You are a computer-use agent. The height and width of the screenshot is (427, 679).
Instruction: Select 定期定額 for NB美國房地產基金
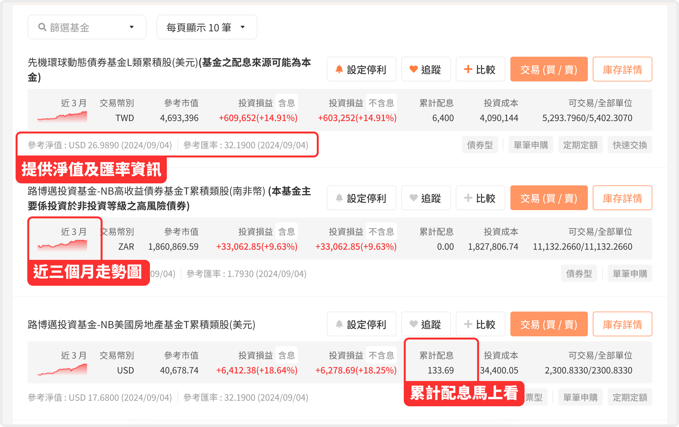tap(630, 397)
